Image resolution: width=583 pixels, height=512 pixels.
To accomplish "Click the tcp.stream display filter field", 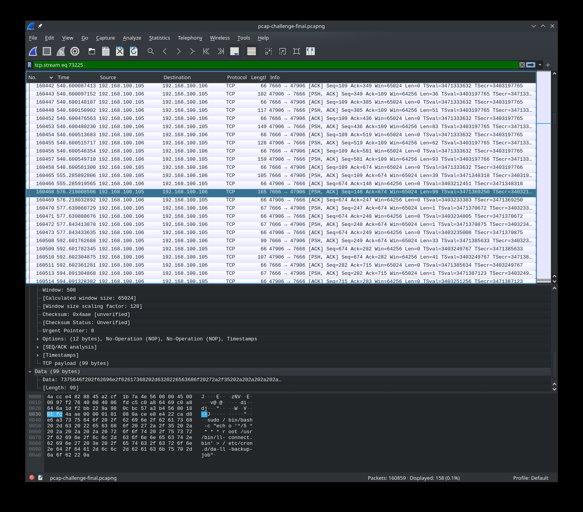I will (x=275, y=65).
